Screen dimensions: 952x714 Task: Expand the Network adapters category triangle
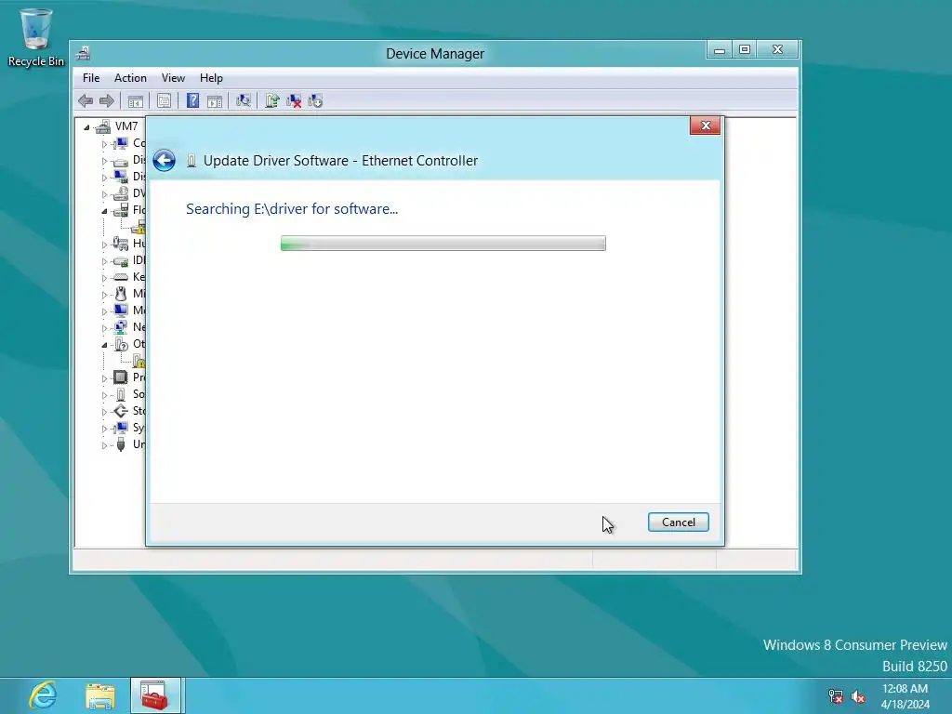pos(104,328)
